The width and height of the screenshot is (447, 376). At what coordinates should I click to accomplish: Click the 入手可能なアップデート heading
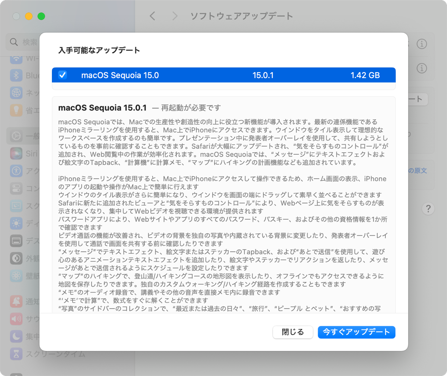point(99,50)
